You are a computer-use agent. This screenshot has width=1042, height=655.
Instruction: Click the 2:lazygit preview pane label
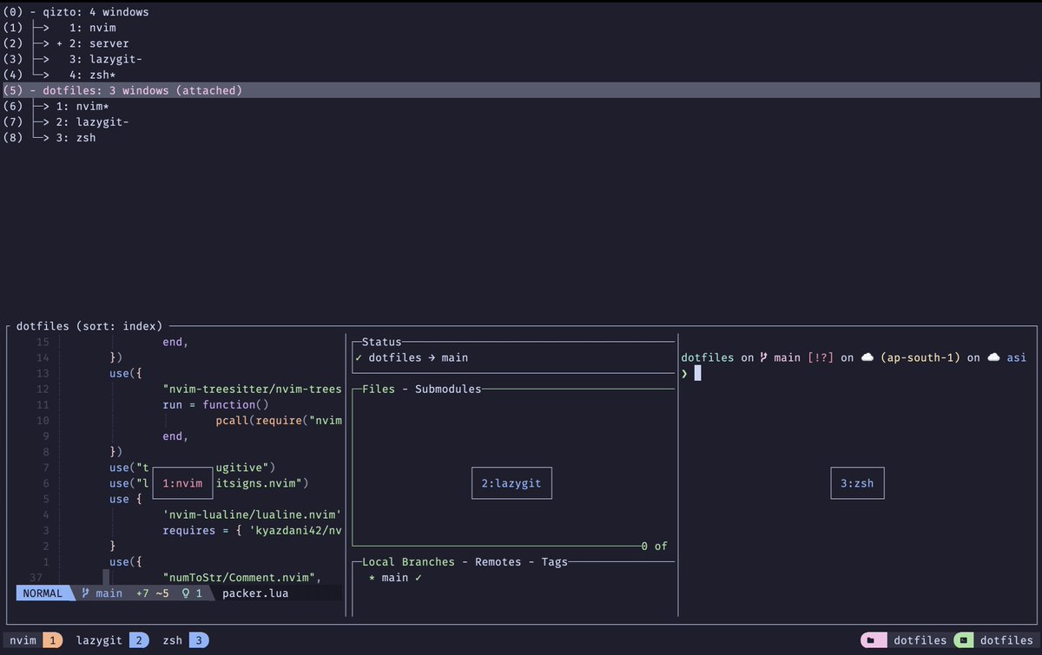pos(511,483)
